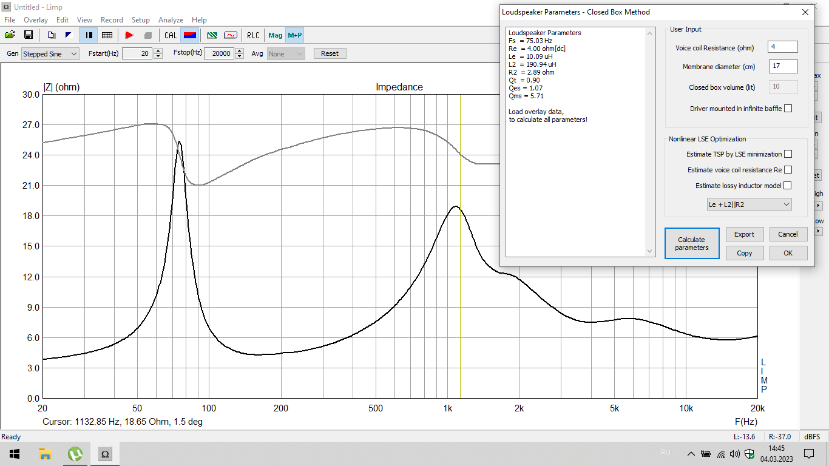Click scroll up arrow in parameters text box
The width and height of the screenshot is (829, 466).
tap(650, 33)
